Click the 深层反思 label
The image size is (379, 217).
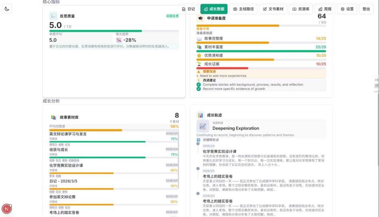[172, 16]
